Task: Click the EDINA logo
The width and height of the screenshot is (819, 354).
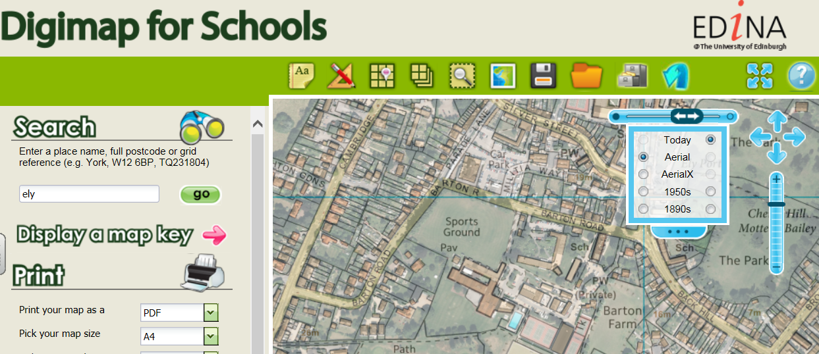Action: click(x=739, y=26)
